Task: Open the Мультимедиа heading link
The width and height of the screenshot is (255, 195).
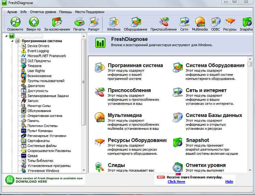Action: click(125, 115)
